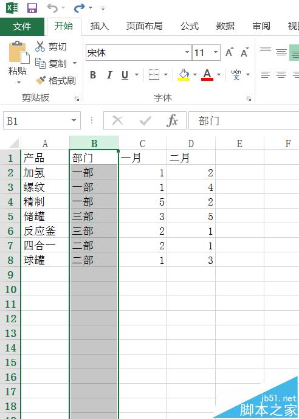Click cell containing 四合一
The width and height of the screenshot is (299, 419).
pos(45,245)
